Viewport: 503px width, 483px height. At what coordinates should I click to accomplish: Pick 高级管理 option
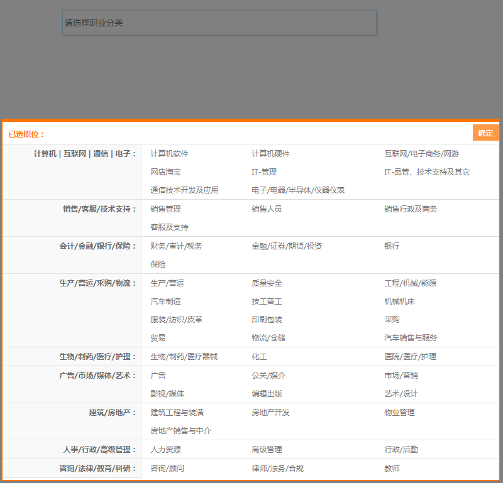tap(267, 450)
